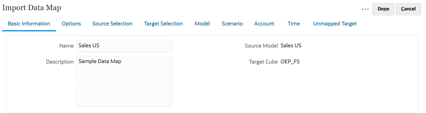
Task: Switch to the Time tab
Action: tap(294, 24)
